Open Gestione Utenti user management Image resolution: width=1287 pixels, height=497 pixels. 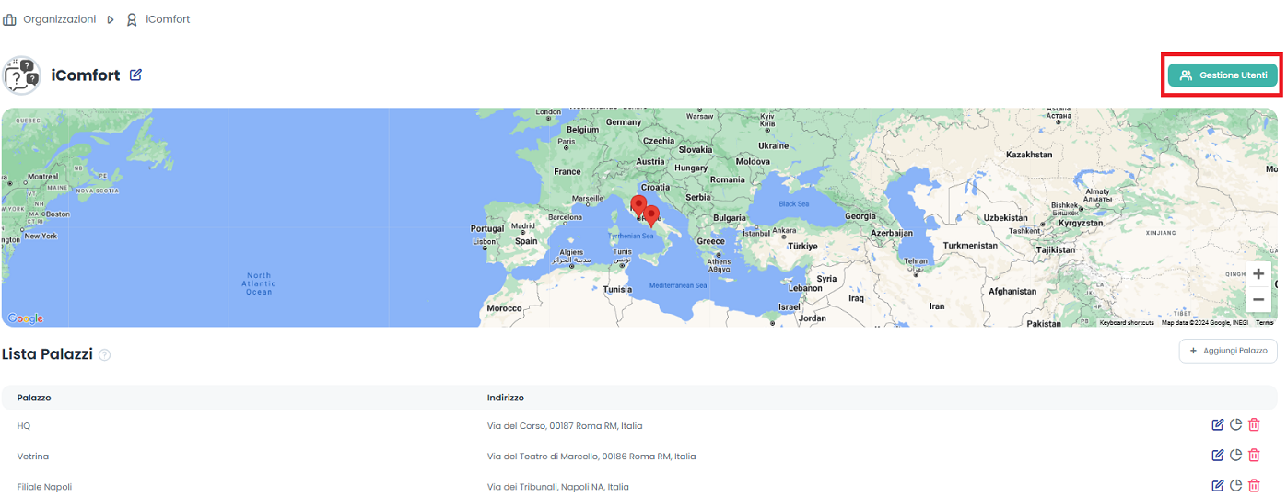click(x=1223, y=75)
